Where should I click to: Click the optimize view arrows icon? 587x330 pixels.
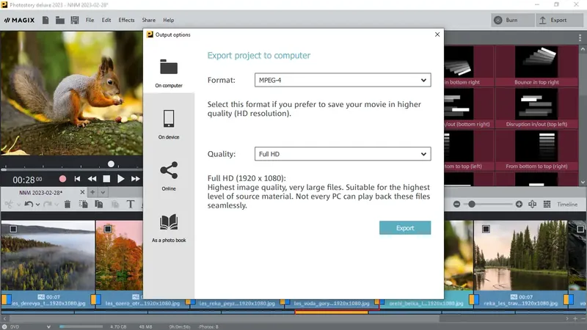(x=533, y=204)
